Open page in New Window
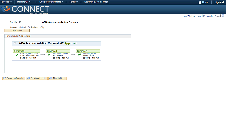 point(189,16)
